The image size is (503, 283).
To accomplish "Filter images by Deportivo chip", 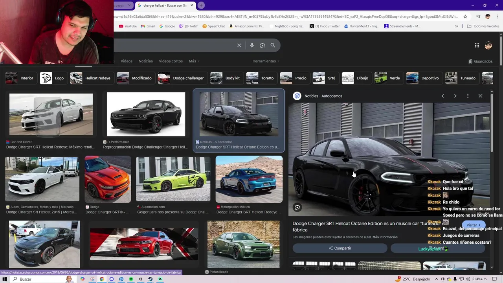I will (424, 78).
